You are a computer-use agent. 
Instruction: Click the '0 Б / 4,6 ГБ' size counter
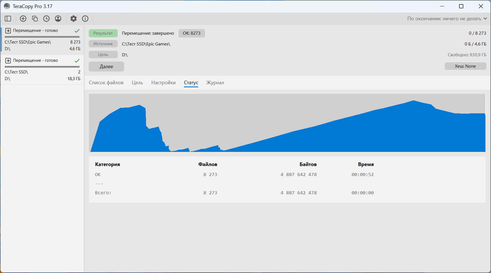click(x=475, y=44)
